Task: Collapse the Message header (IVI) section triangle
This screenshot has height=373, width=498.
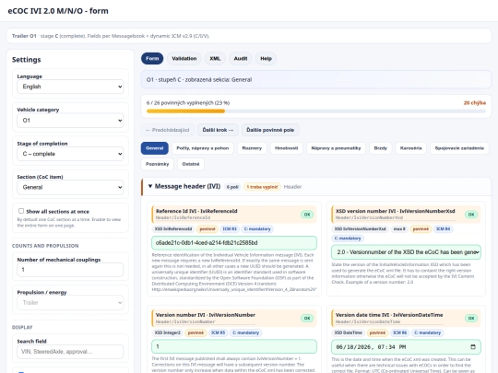Action: [x=150, y=186]
